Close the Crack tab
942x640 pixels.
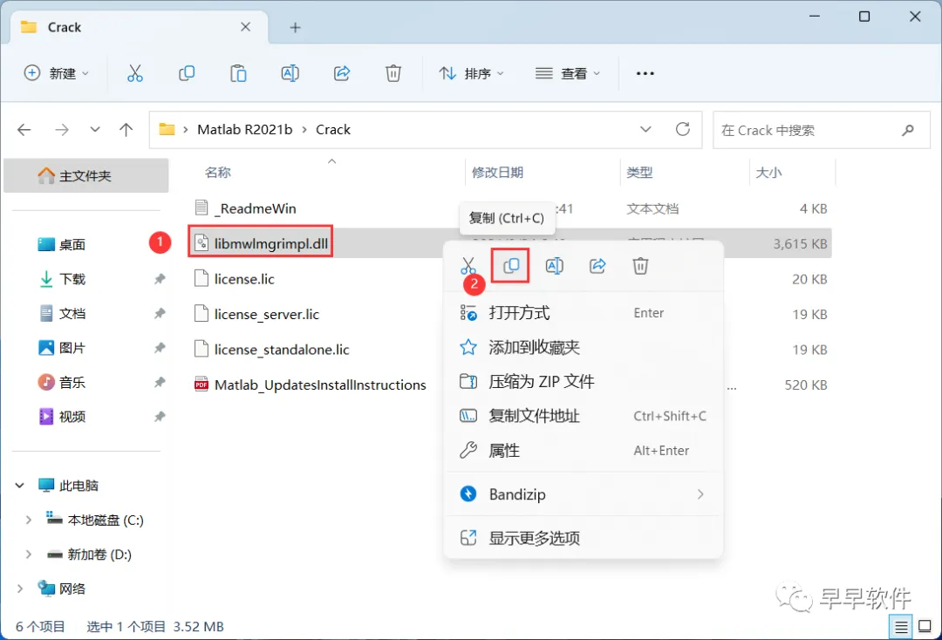pyautogui.click(x=246, y=27)
